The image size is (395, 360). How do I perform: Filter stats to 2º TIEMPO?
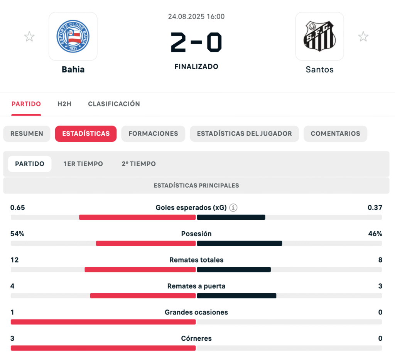pos(139,164)
